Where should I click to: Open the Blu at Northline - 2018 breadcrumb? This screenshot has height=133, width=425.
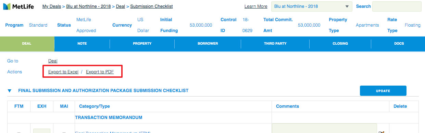pos(88,6)
